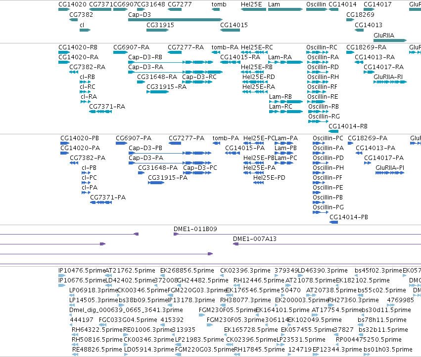Click transcript GluRIIA-RI

[x=390, y=82]
